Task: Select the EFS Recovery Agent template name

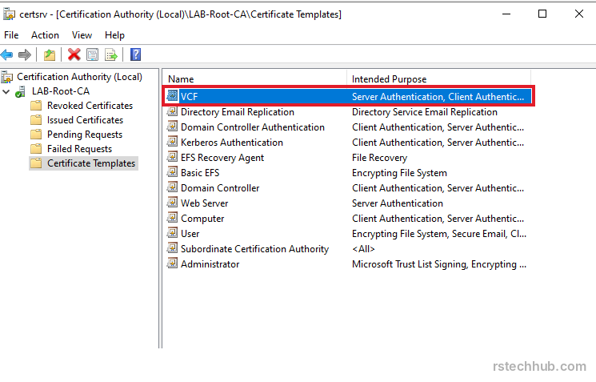Action: (x=222, y=158)
